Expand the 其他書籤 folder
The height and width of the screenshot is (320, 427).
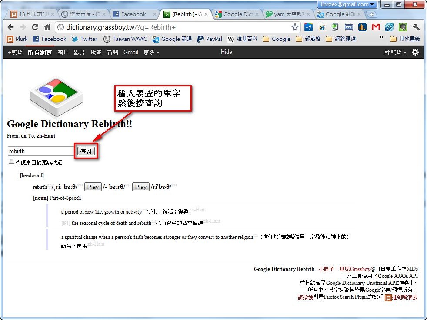click(405, 39)
